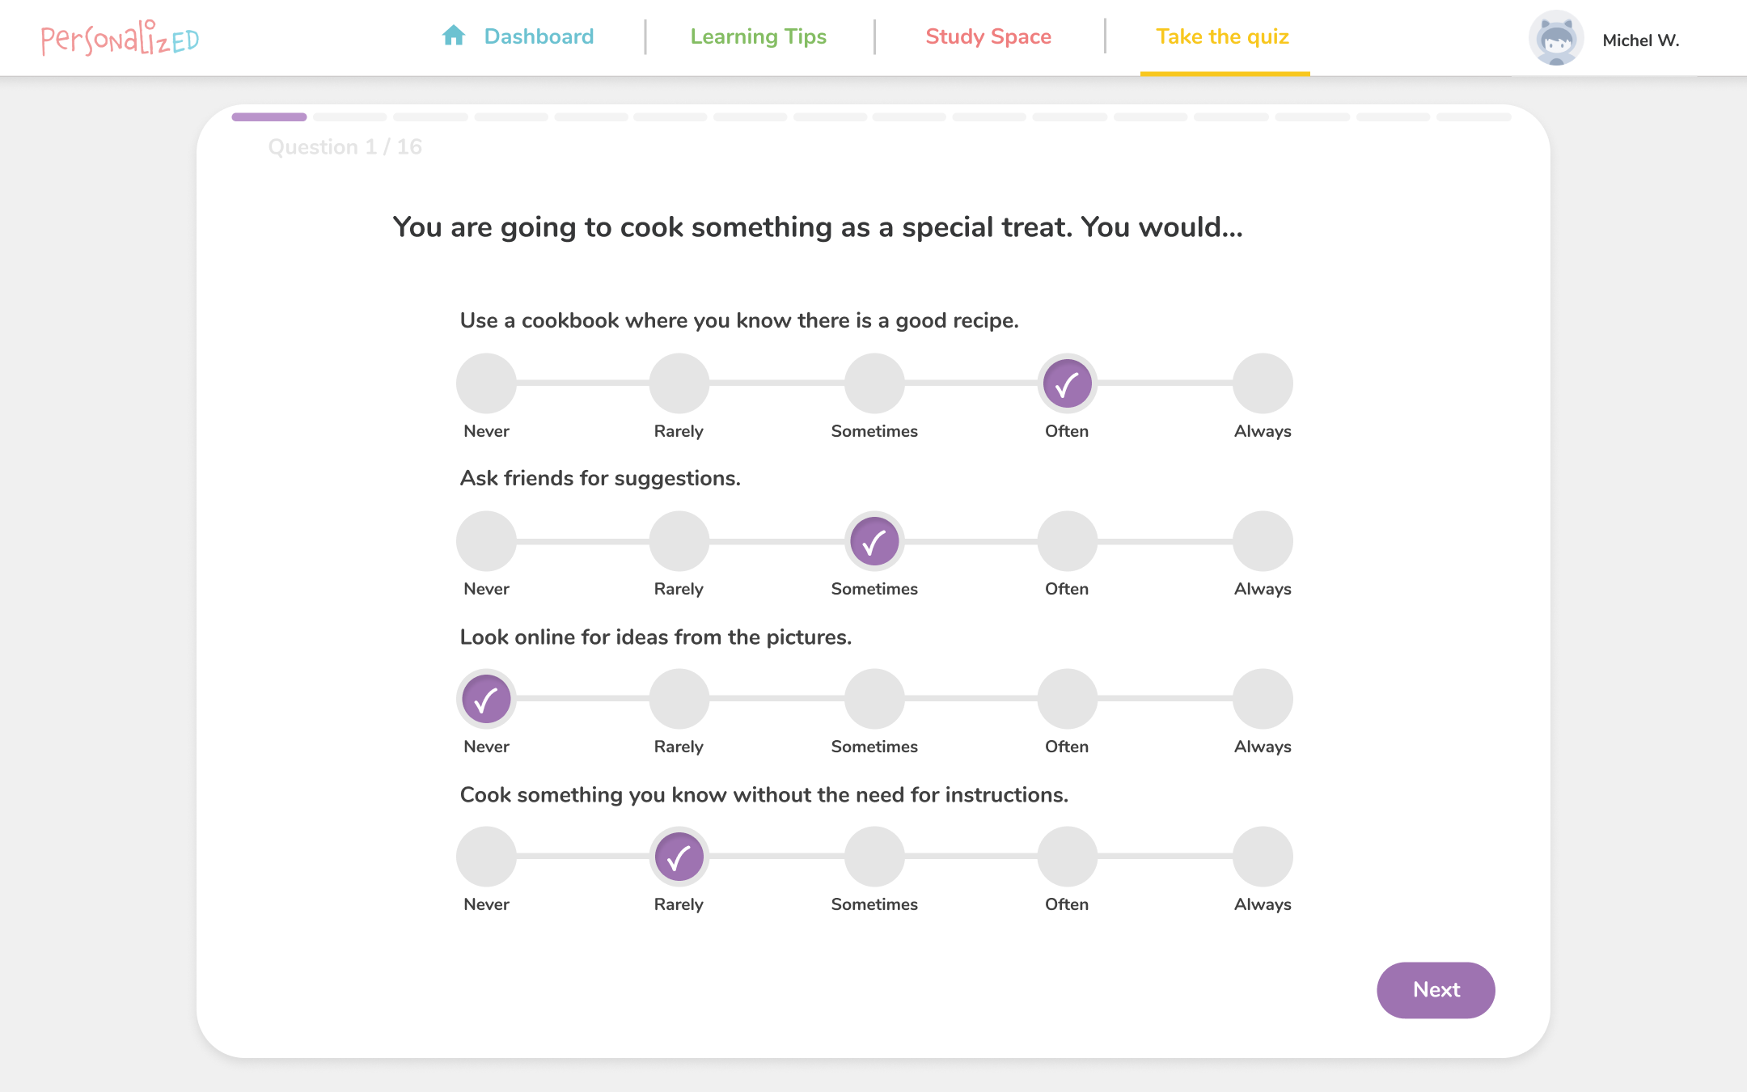Click Michel W. profile name link
Viewport: 1747px width, 1092px height.
(1641, 40)
